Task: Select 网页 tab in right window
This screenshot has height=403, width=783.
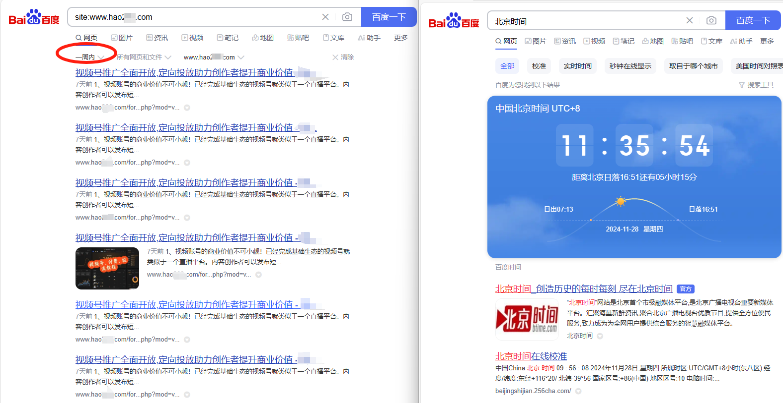Action: click(506, 41)
